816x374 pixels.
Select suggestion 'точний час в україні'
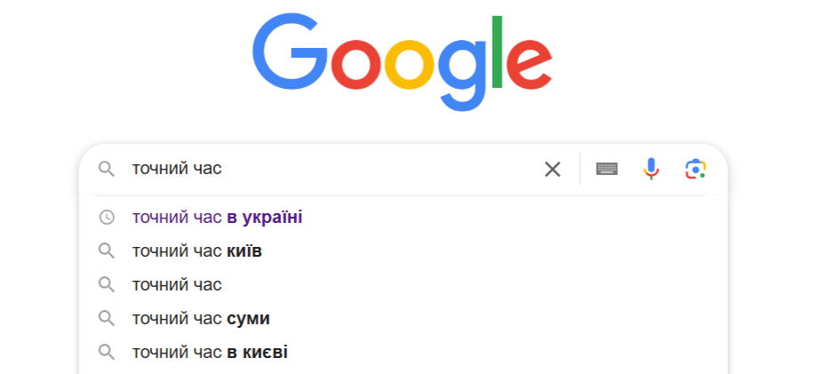click(x=217, y=217)
